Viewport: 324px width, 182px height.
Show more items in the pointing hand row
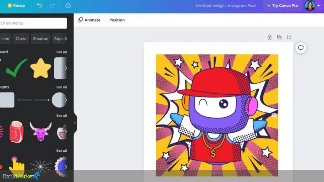click(x=66, y=167)
